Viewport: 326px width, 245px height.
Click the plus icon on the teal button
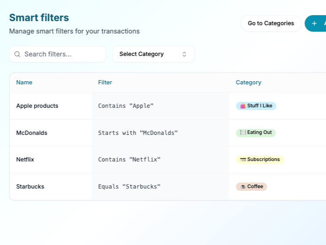click(315, 23)
